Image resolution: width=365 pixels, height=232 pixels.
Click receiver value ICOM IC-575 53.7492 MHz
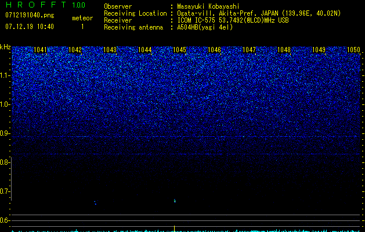[x=233, y=20]
